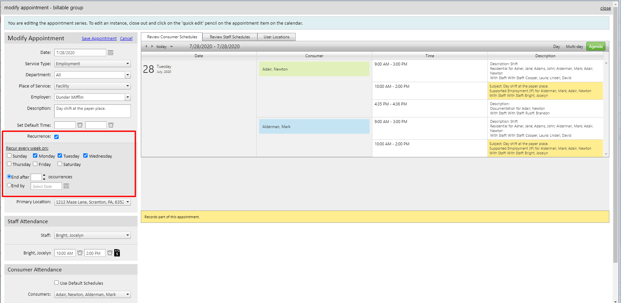Click the Recur every week on label

pyautogui.click(x=27, y=148)
